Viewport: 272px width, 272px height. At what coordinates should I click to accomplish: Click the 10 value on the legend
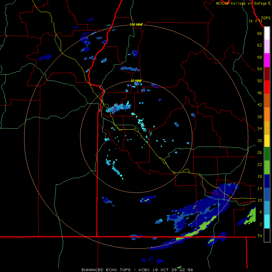(x=260, y=200)
